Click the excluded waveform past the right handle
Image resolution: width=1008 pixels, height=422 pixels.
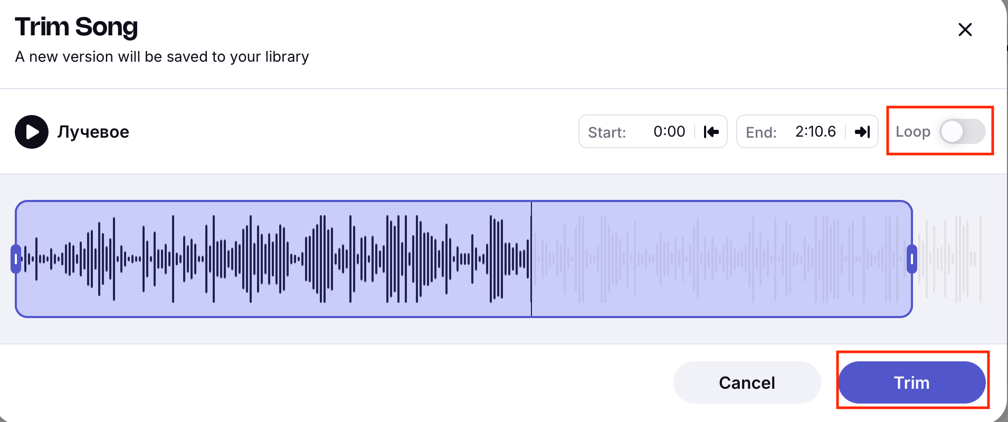pyautogui.click(x=950, y=259)
